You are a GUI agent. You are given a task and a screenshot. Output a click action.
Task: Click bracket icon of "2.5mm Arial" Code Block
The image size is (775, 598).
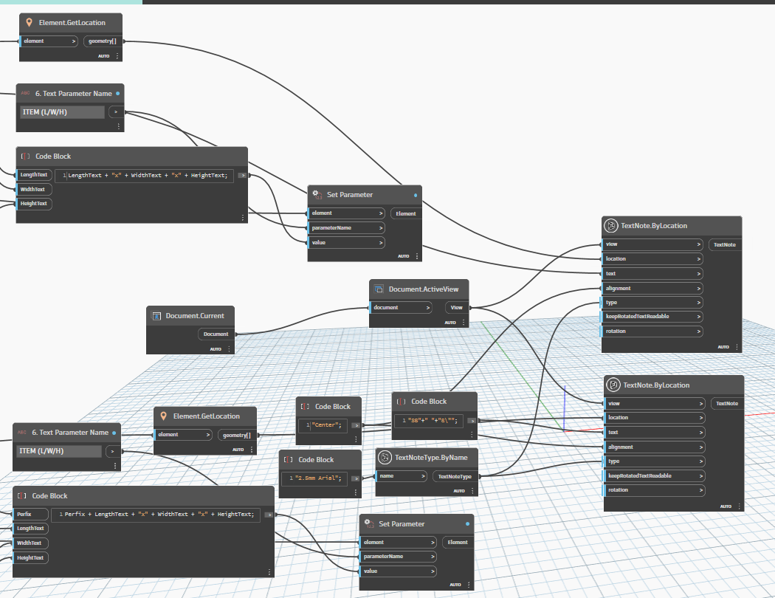click(x=289, y=459)
